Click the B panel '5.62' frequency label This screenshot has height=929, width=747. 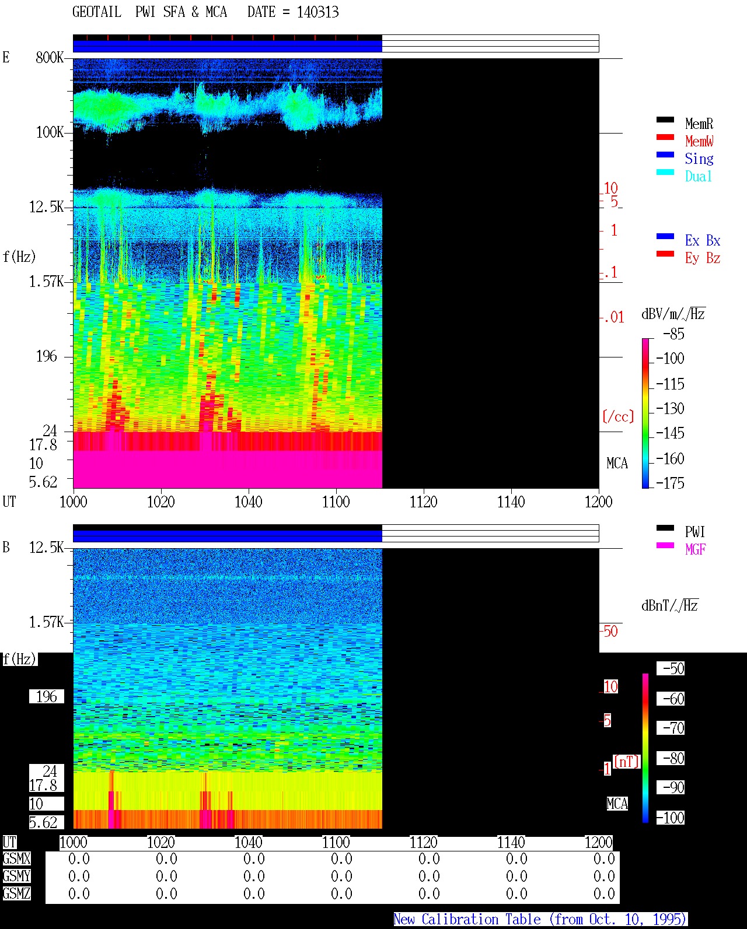[x=43, y=822]
